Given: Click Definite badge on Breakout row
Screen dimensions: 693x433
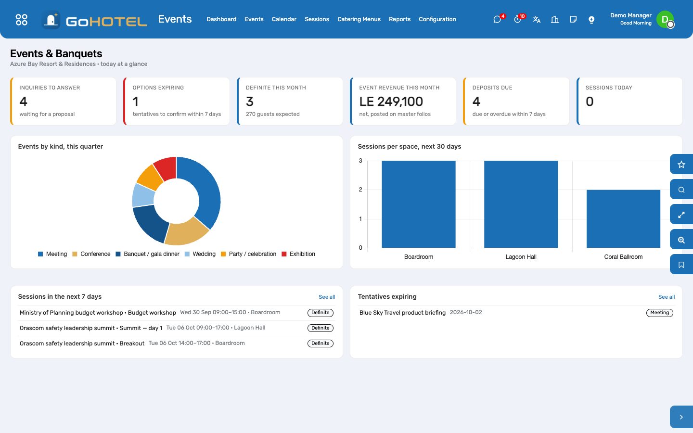Looking at the screenshot, I should 321,344.
